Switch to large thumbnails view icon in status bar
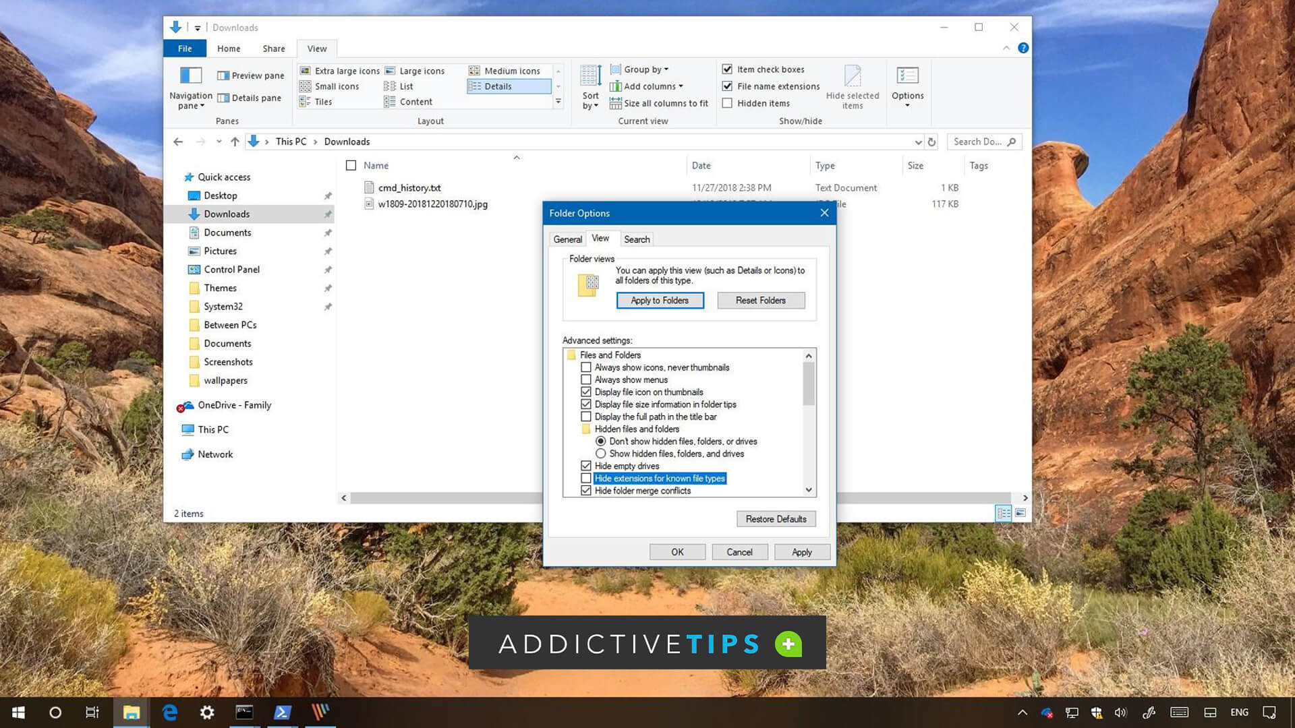The width and height of the screenshot is (1295, 728). coord(1020,514)
